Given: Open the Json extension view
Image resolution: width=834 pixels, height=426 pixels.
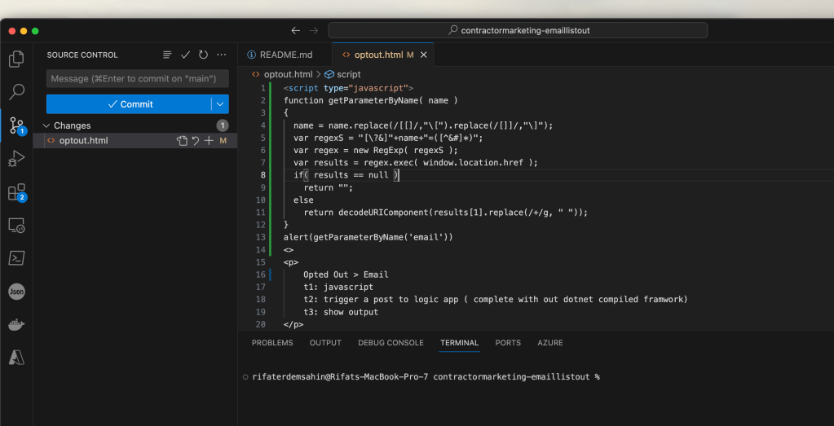Looking at the screenshot, I should pos(16,292).
